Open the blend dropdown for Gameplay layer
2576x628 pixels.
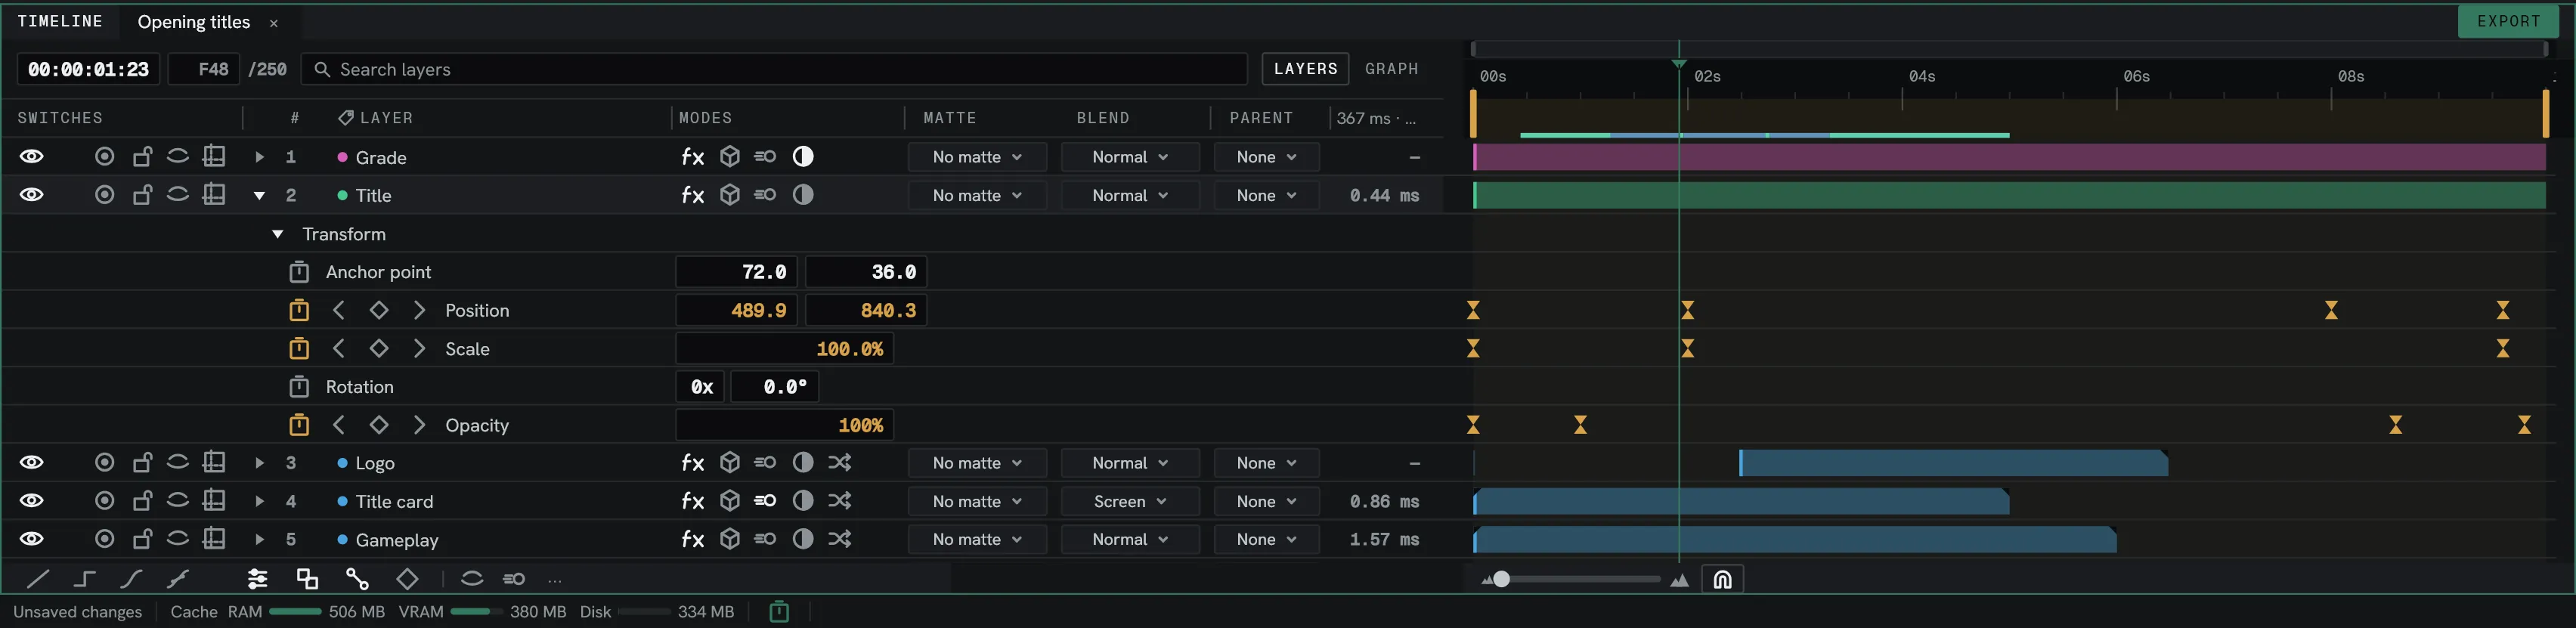tap(1130, 539)
